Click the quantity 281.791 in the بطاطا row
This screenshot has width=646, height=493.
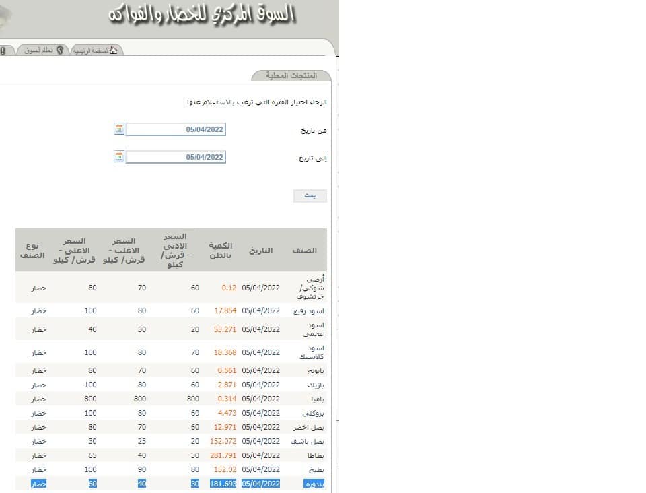(222, 455)
